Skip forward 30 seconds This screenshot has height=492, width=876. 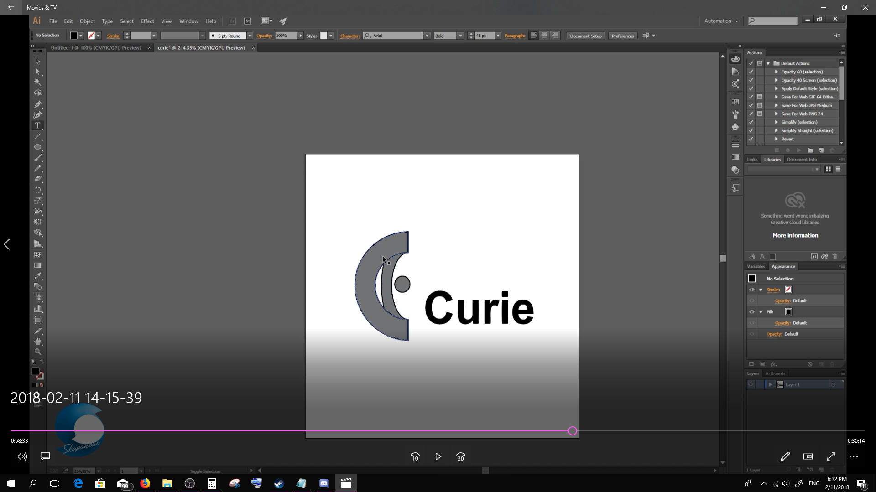click(x=461, y=456)
